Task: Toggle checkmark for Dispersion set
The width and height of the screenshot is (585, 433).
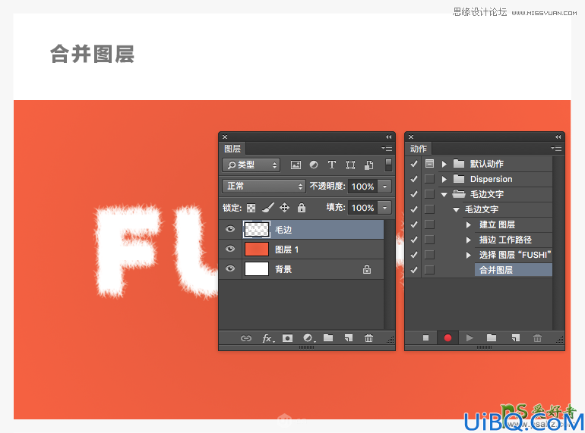Action: [x=414, y=179]
